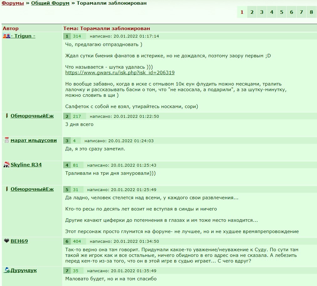Click the text '3 дня всего'
Viewport: 317px width, 286px height.
(x=79, y=124)
